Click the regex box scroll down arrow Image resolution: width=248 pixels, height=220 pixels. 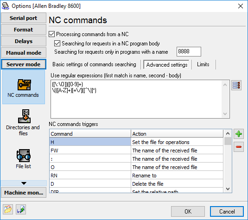pyautogui.click(x=225, y=114)
